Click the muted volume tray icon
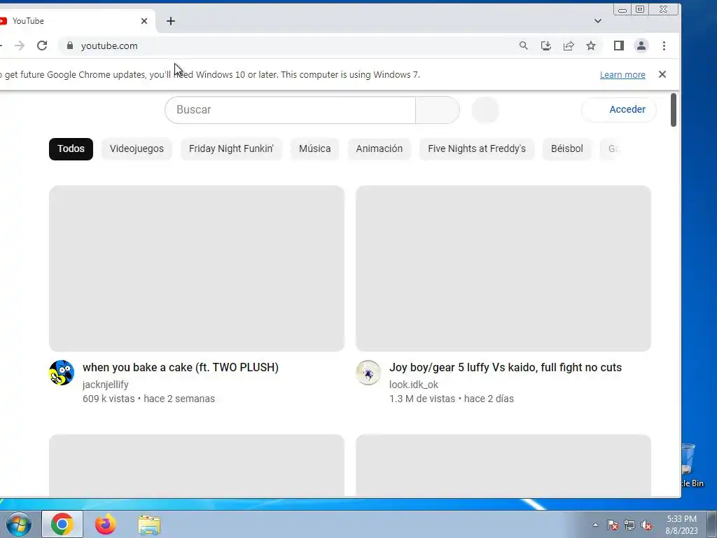This screenshot has width=717, height=538. pyautogui.click(x=646, y=525)
